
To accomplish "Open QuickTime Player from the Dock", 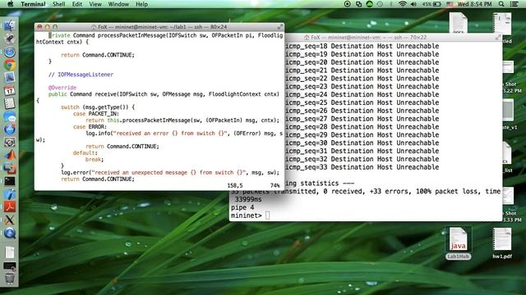I will pyautogui.click(x=9, y=233).
